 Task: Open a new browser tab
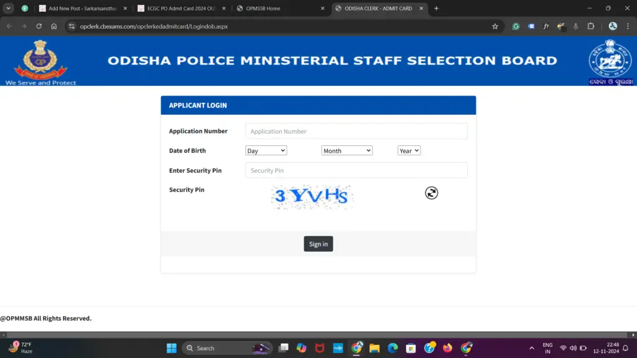[436, 8]
